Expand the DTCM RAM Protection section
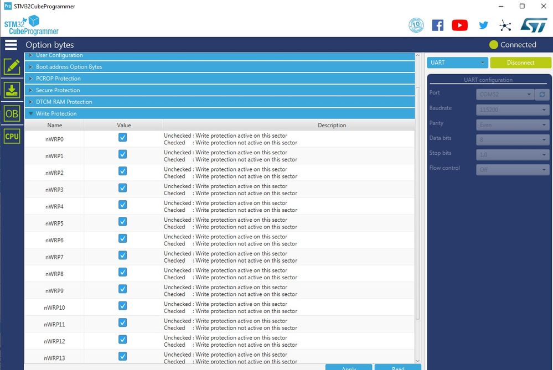This screenshot has height=370, width=553. pos(219,101)
